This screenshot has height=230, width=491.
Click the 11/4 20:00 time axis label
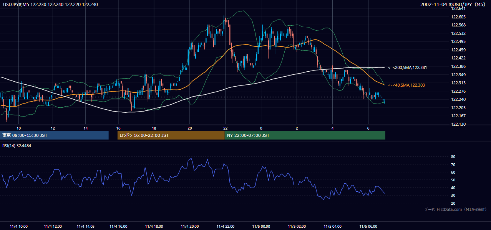[x=190, y=227]
